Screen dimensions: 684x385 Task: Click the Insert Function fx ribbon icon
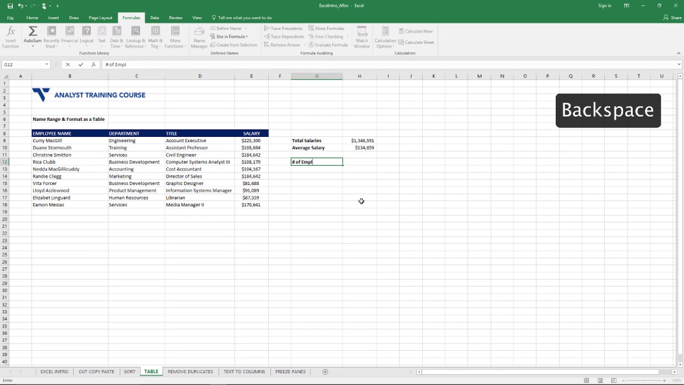(11, 37)
